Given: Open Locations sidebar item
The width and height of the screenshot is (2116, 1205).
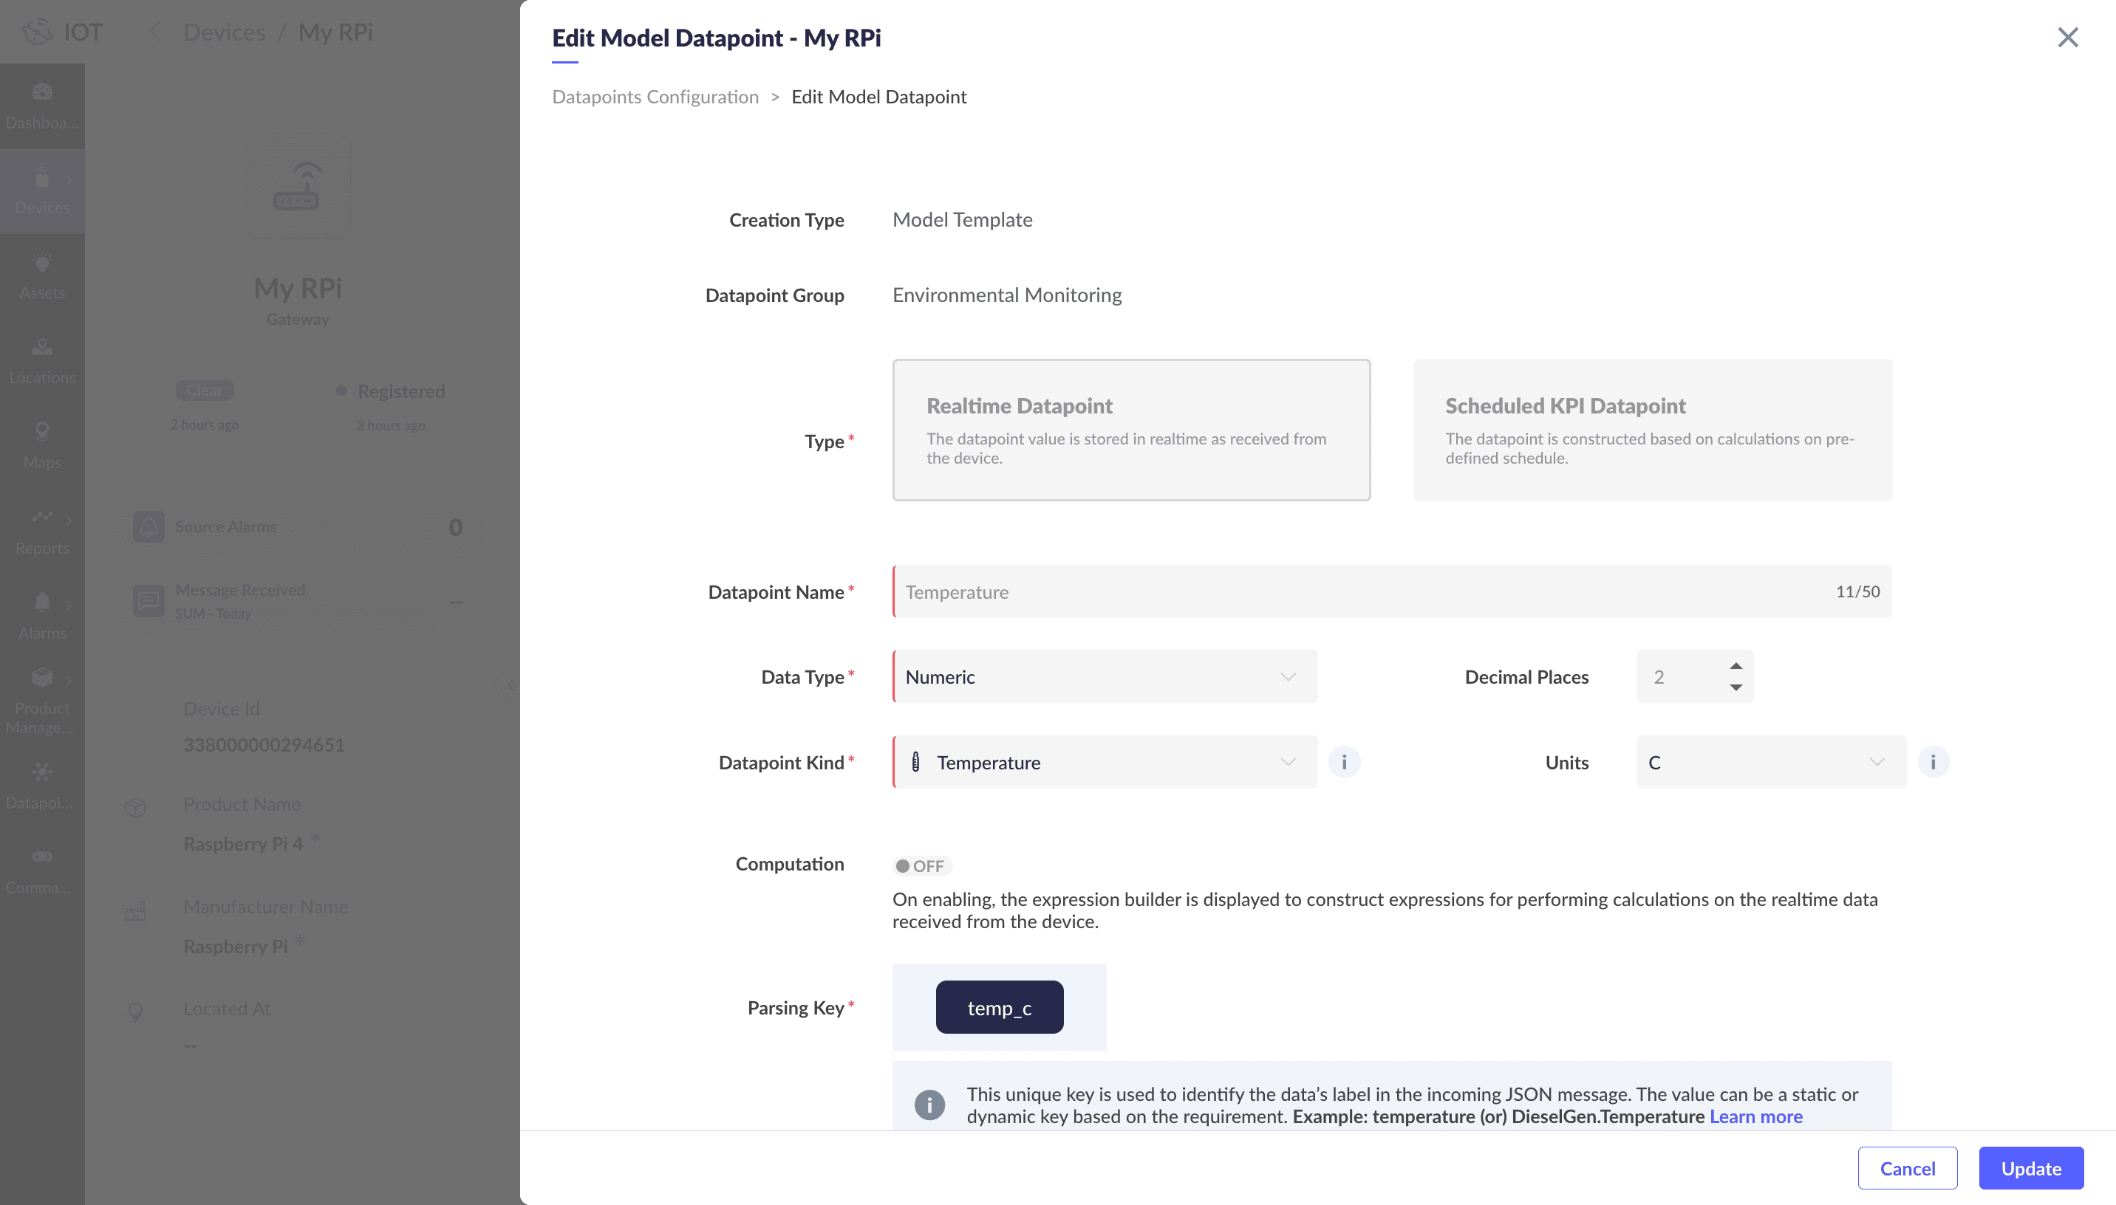Looking at the screenshot, I should click(x=42, y=362).
